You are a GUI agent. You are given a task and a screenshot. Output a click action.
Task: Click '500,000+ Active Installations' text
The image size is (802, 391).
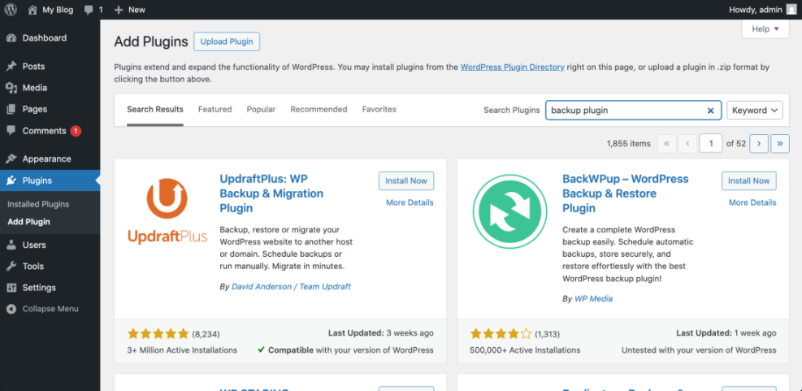tap(525, 350)
